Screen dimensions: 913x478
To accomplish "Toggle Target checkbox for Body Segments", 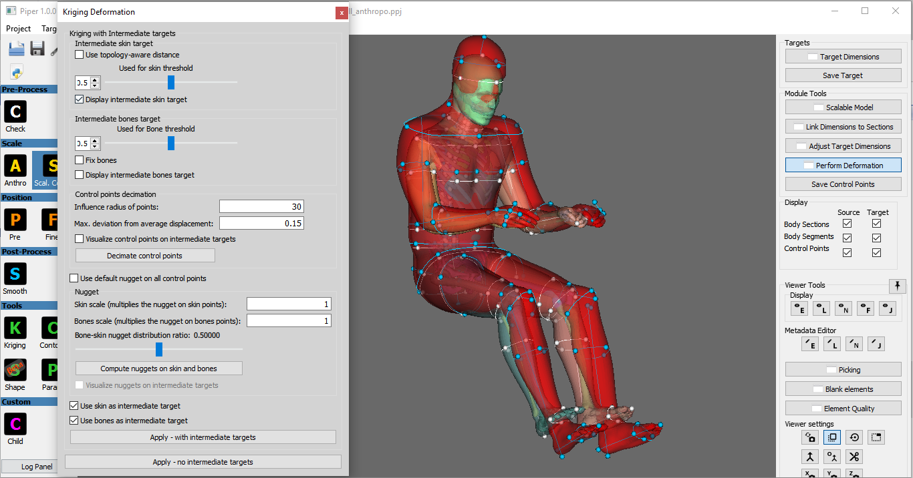I will (877, 238).
